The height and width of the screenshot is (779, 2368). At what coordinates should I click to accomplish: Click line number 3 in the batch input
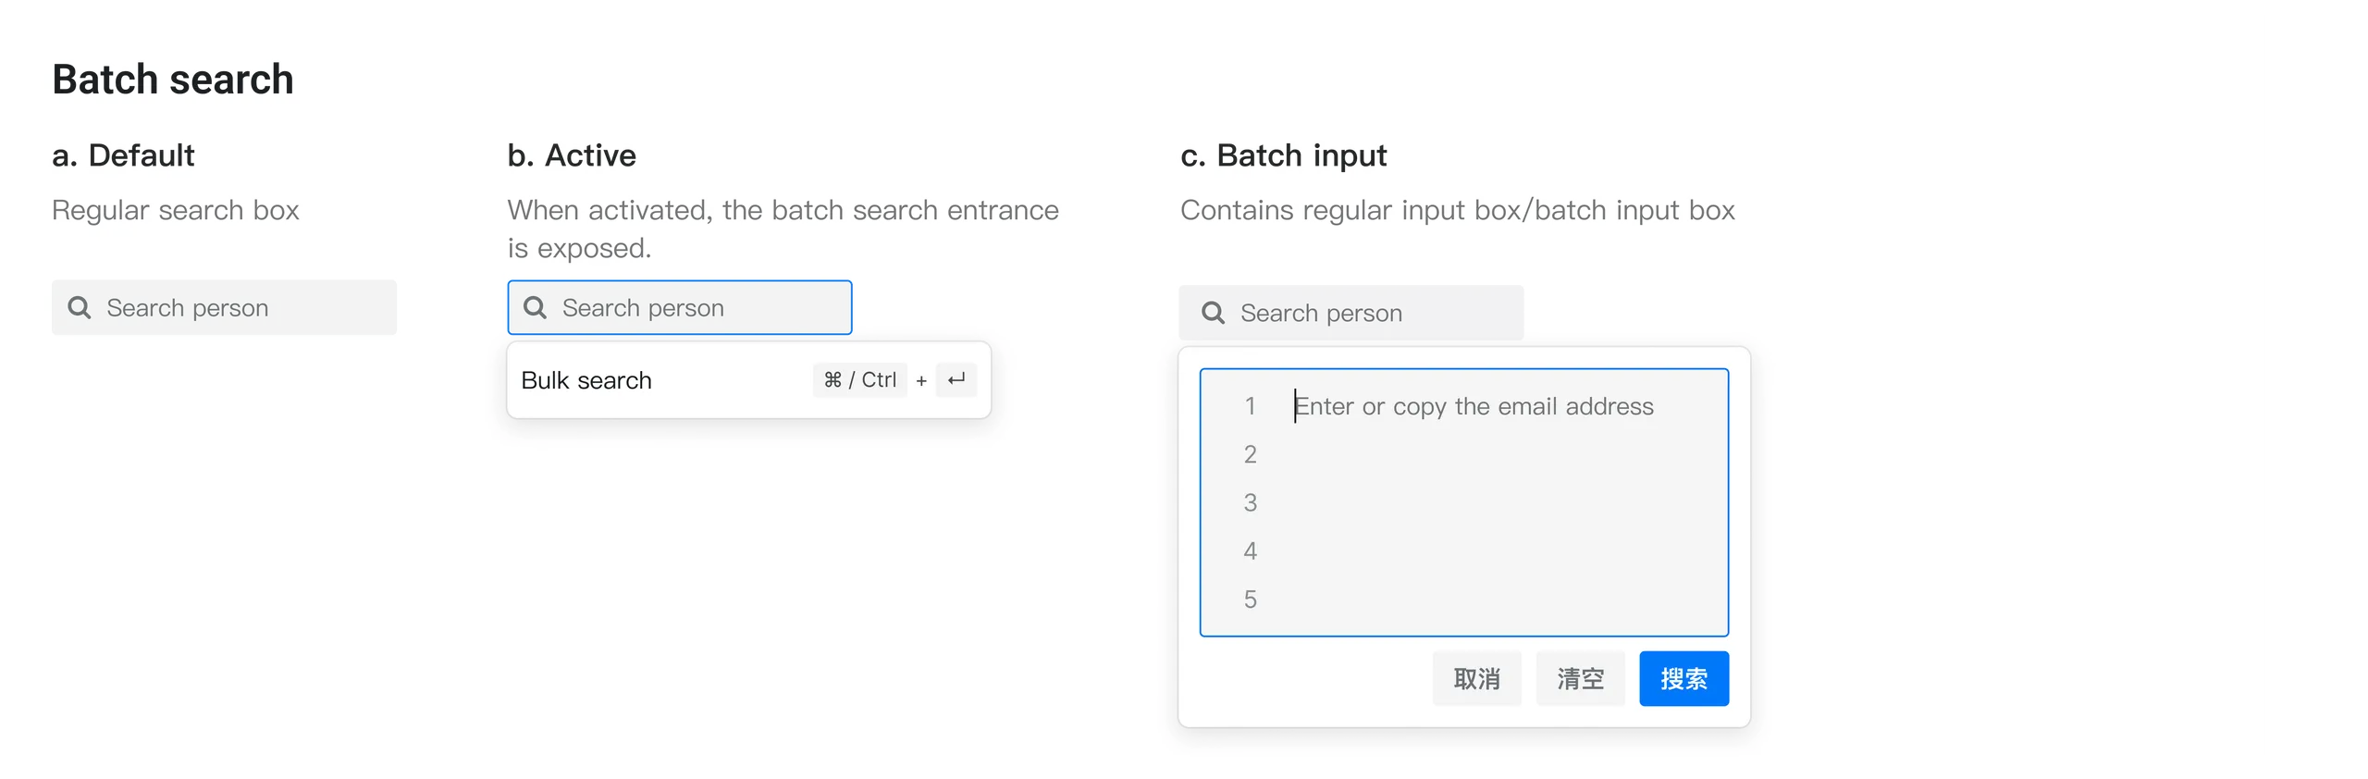1251,502
